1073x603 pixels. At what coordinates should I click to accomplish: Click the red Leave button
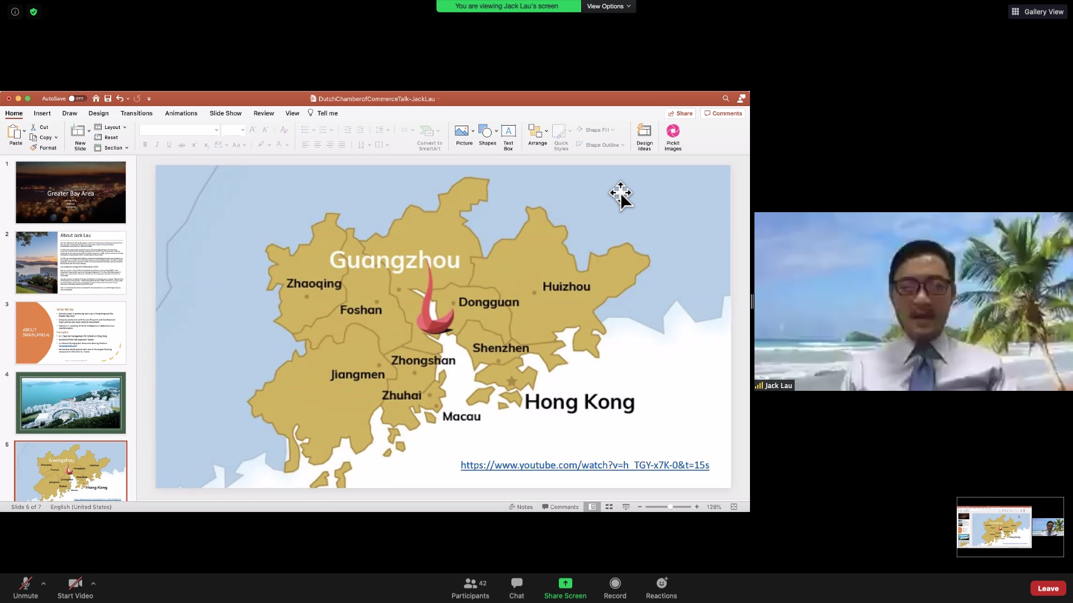pos(1048,588)
